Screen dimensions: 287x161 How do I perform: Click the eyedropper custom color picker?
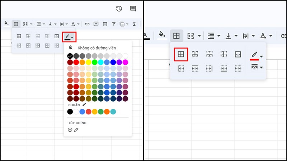coord(76,130)
